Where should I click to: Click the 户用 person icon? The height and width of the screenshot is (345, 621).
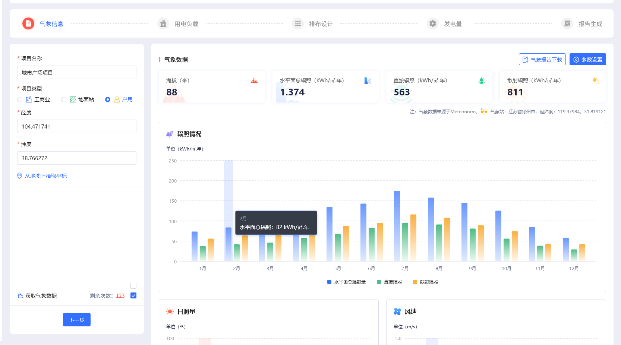[117, 99]
